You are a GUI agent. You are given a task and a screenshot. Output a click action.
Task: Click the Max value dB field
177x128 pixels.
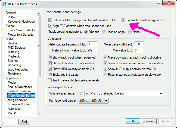point(139,50)
